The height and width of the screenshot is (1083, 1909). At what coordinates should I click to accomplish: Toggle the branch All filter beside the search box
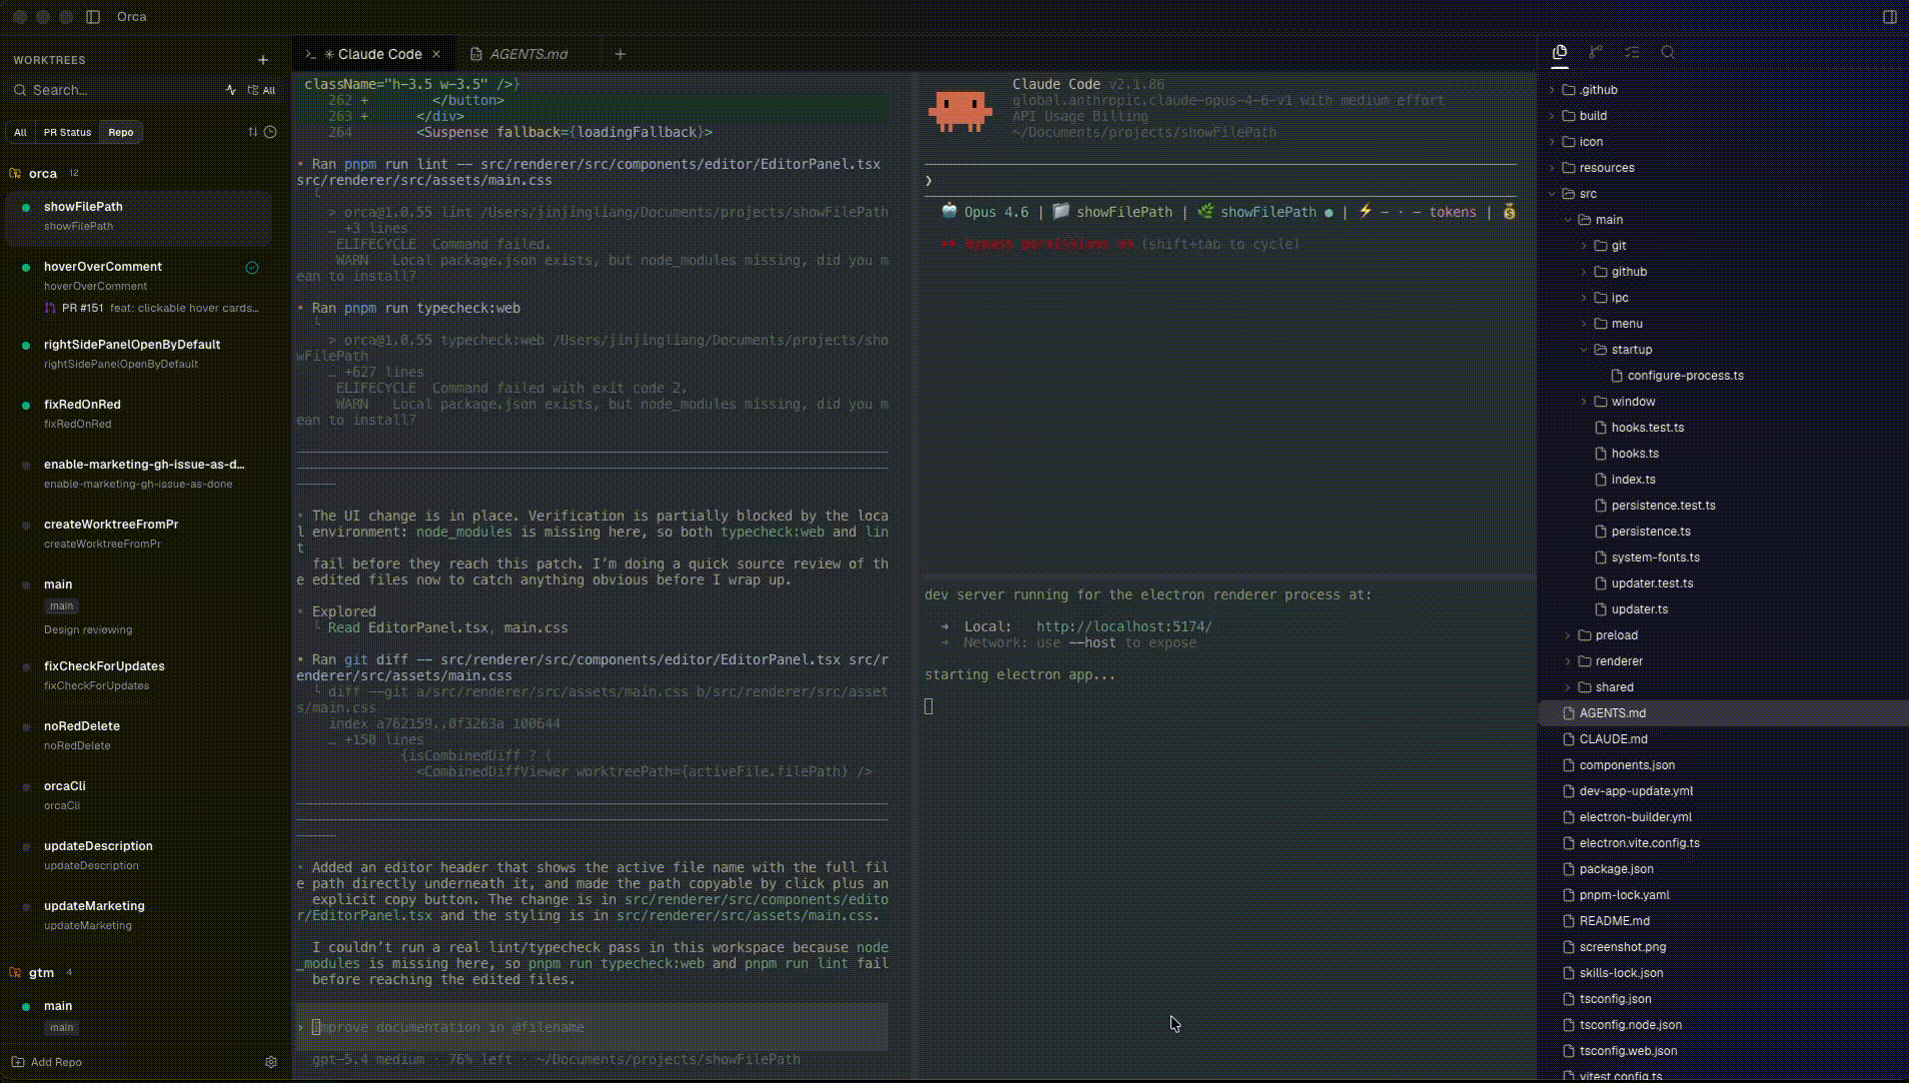point(262,90)
